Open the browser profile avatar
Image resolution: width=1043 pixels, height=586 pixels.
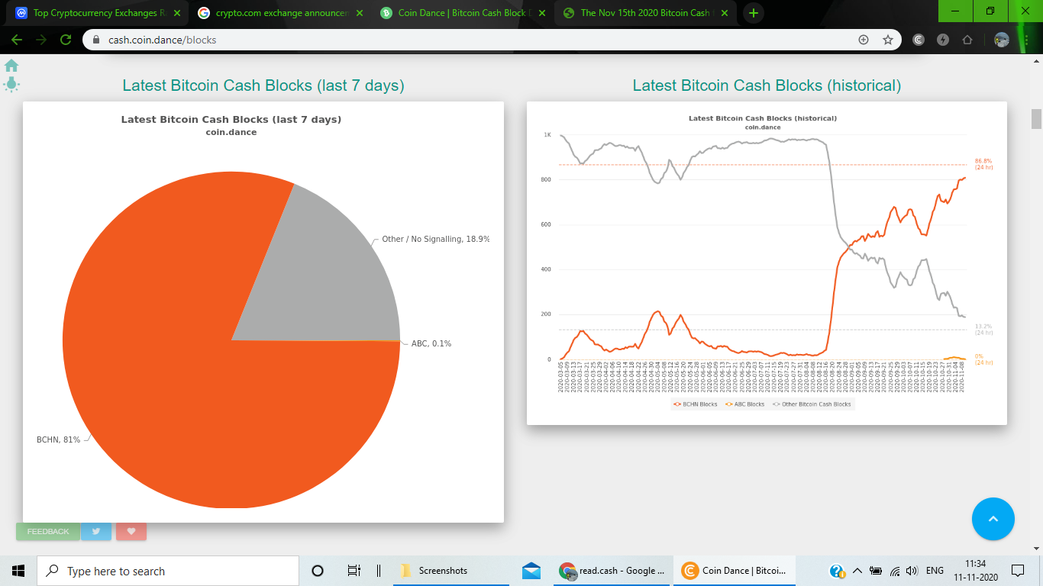tap(1002, 40)
